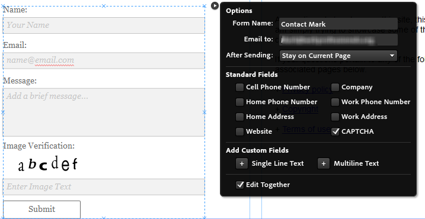
Task: Click the plus icon for Single Line Text
Action: pyautogui.click(x=242, y=164)
